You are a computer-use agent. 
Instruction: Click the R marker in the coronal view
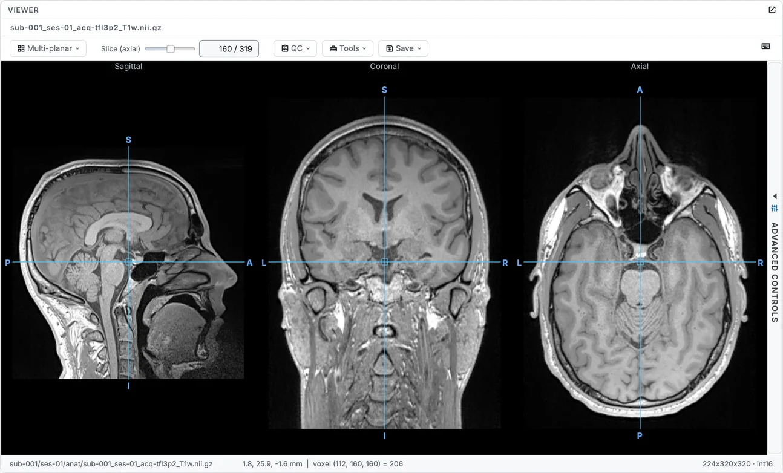click(x=505, y=263)
